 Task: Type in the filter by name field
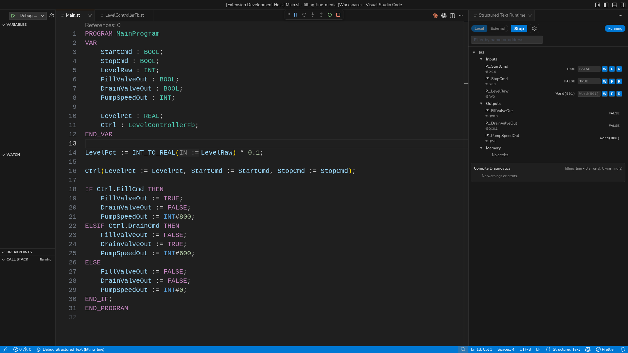507,40
